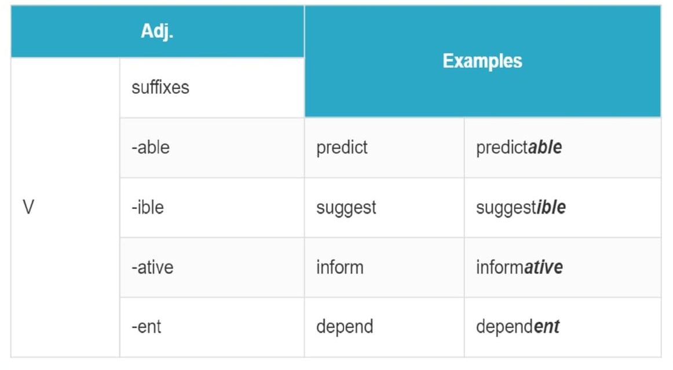Click the bold ible ending in suggestible

click(551, 208)
